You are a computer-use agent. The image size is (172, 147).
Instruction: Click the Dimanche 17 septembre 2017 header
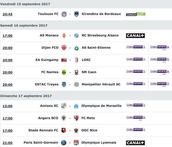[26, 96]
